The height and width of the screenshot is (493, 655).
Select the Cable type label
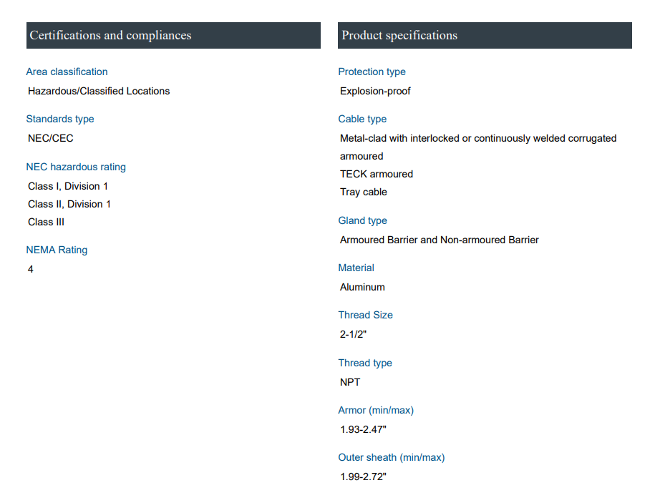362,119
